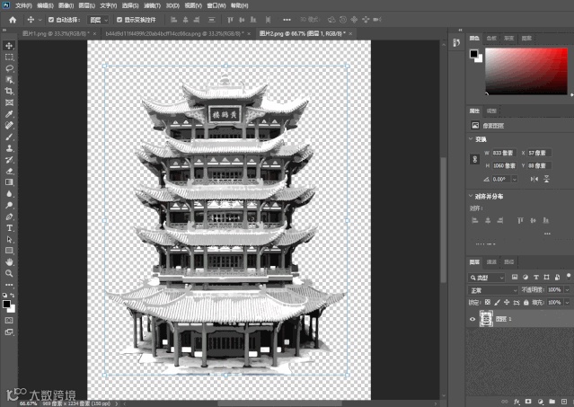This screenshot has width=574, height=407.
Task: Open the 文件(F) menu
Action: (23, 5)
